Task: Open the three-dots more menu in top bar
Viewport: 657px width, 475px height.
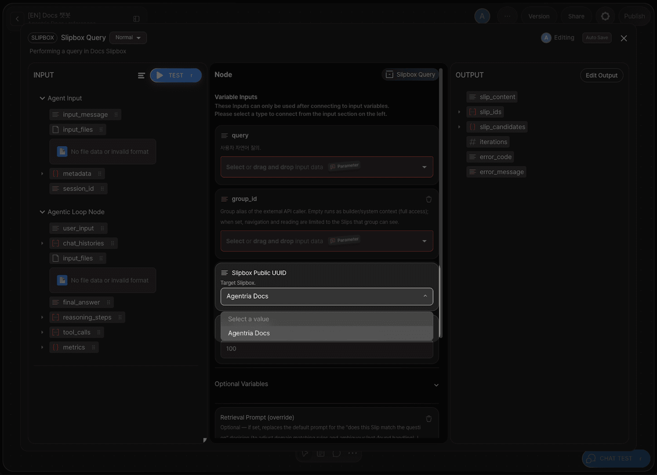Action: (x=507, y=16)
